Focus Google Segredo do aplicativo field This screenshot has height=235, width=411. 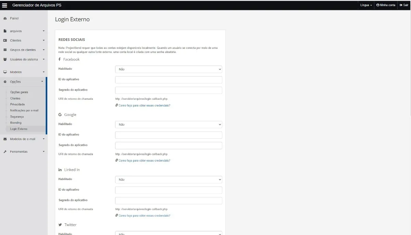point(169,146)
